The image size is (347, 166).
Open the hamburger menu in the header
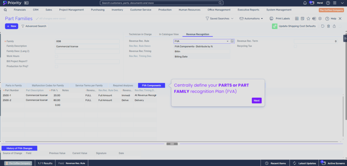(x=334, y=3)
